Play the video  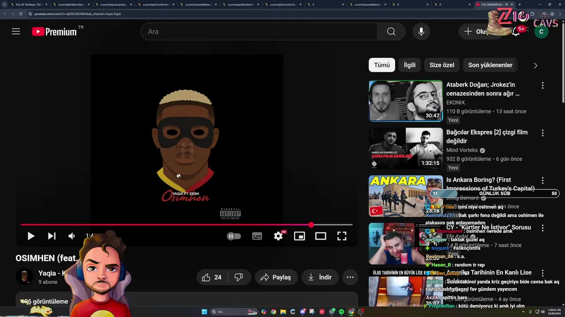31,236
